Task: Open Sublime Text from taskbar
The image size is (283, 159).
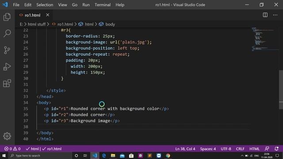Action: pyautogui.click(x=149, y=155)
